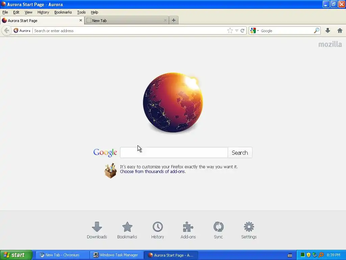346x260 pixels.
Task: Open the History menu
Action: 43,12
